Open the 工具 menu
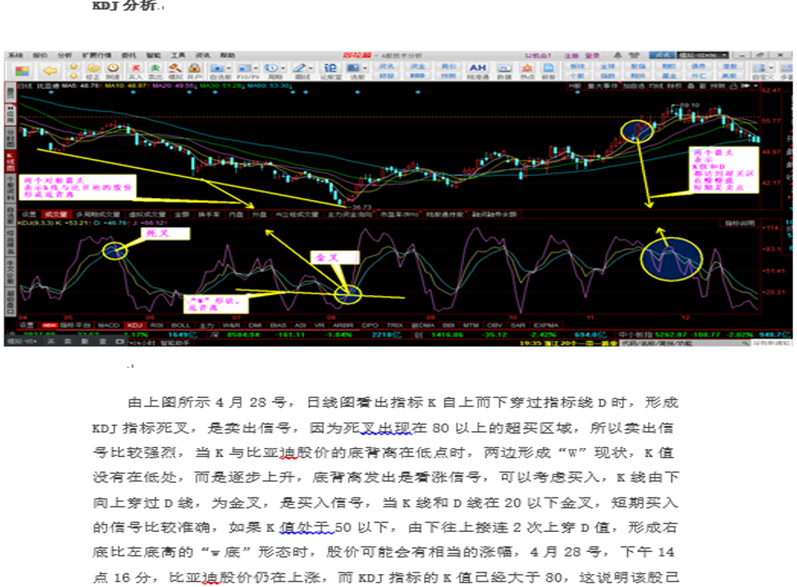The height and width of the screenshot is (587, 797). click(178, 55)
